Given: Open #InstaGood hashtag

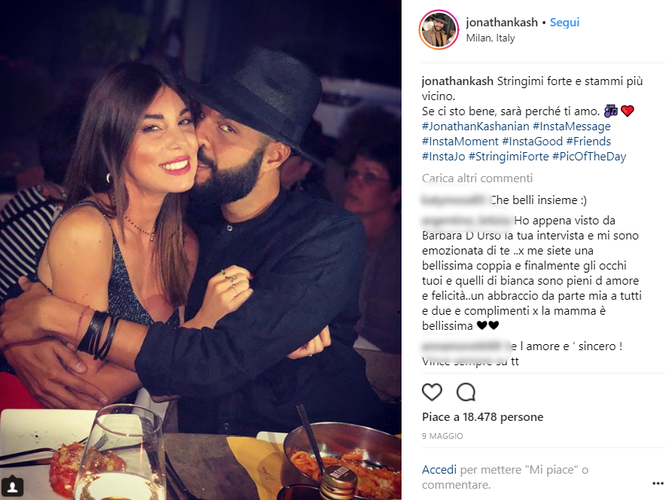Looking at the screenshot, I should [532, 142].
